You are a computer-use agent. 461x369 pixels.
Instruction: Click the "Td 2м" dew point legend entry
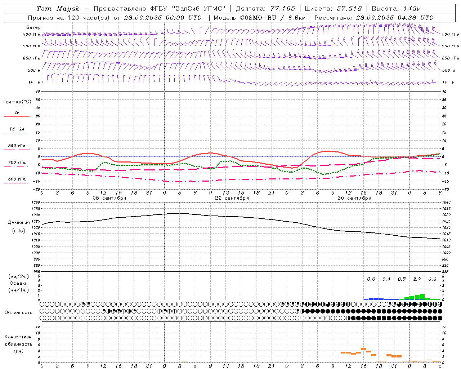pos(17,129)
